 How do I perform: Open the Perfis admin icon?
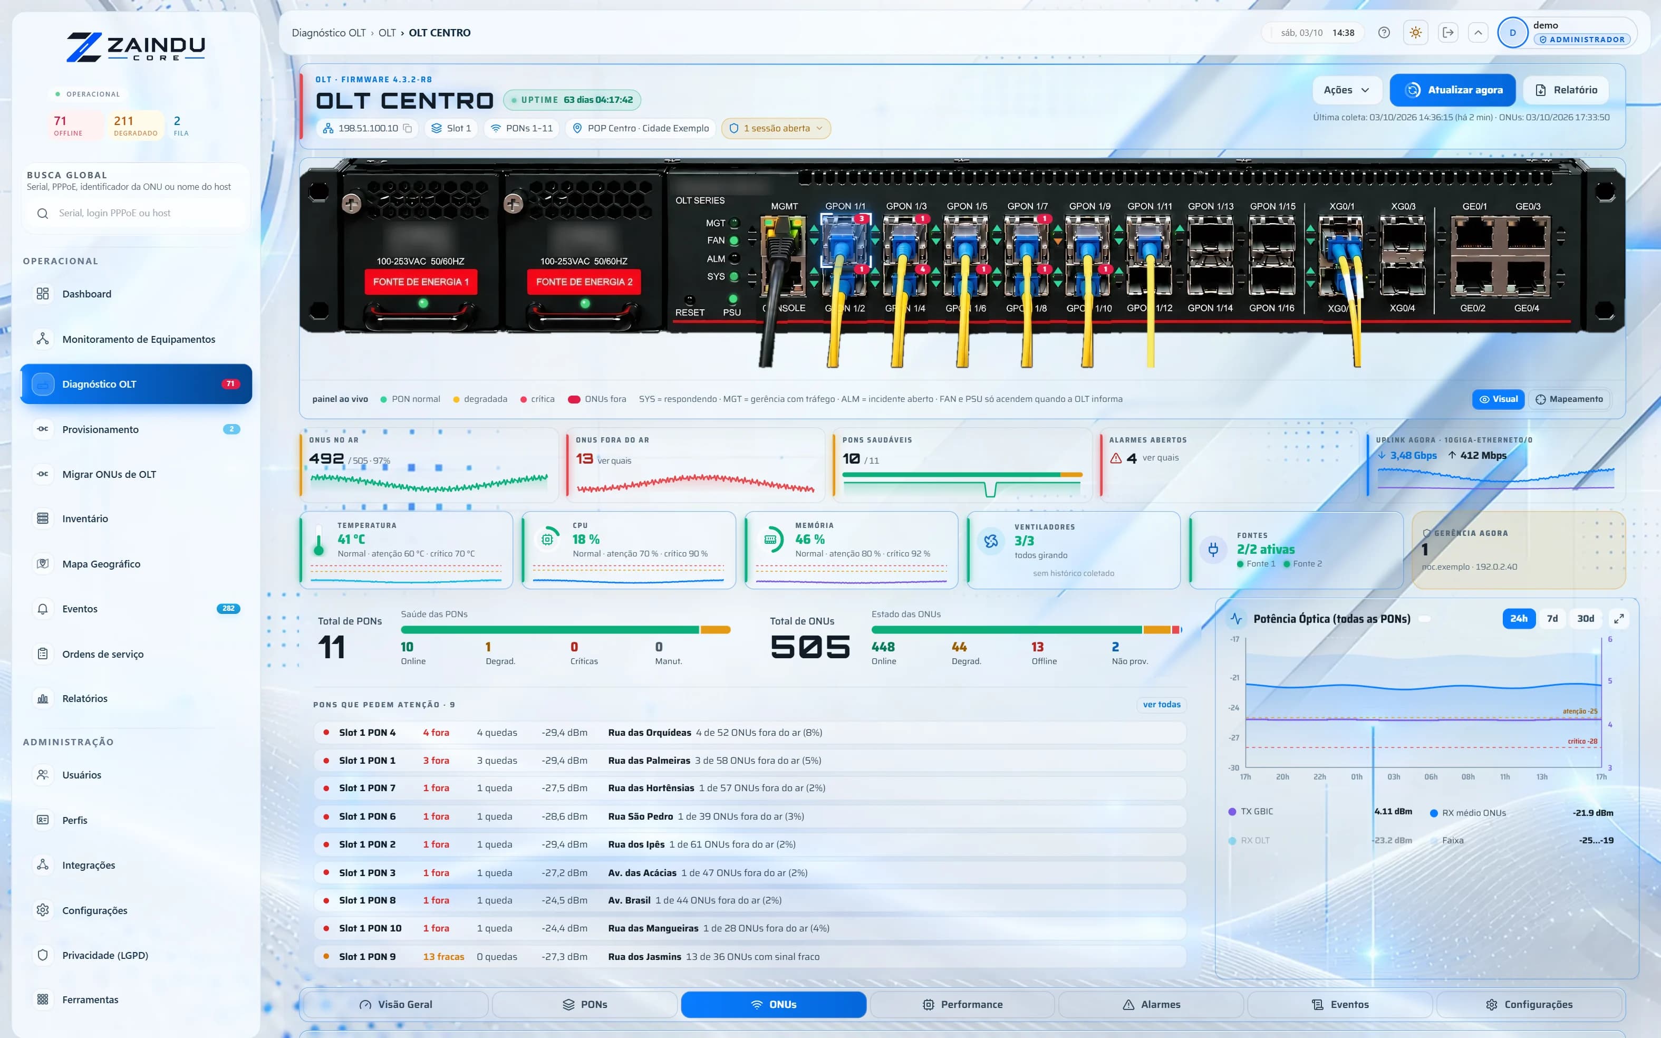coord(43,820)
